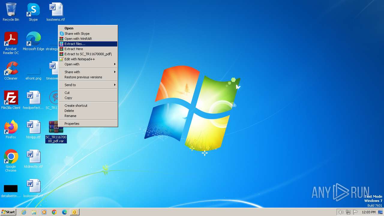Screen dimensions: 384x216
Task: Select the Acrobat Reader DC shortcut
Action: (x=11, y=43)
